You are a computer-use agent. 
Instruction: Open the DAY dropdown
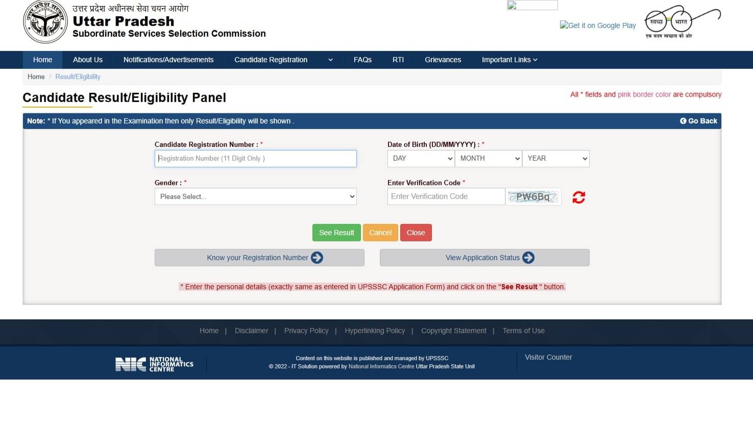coord(420,158)
